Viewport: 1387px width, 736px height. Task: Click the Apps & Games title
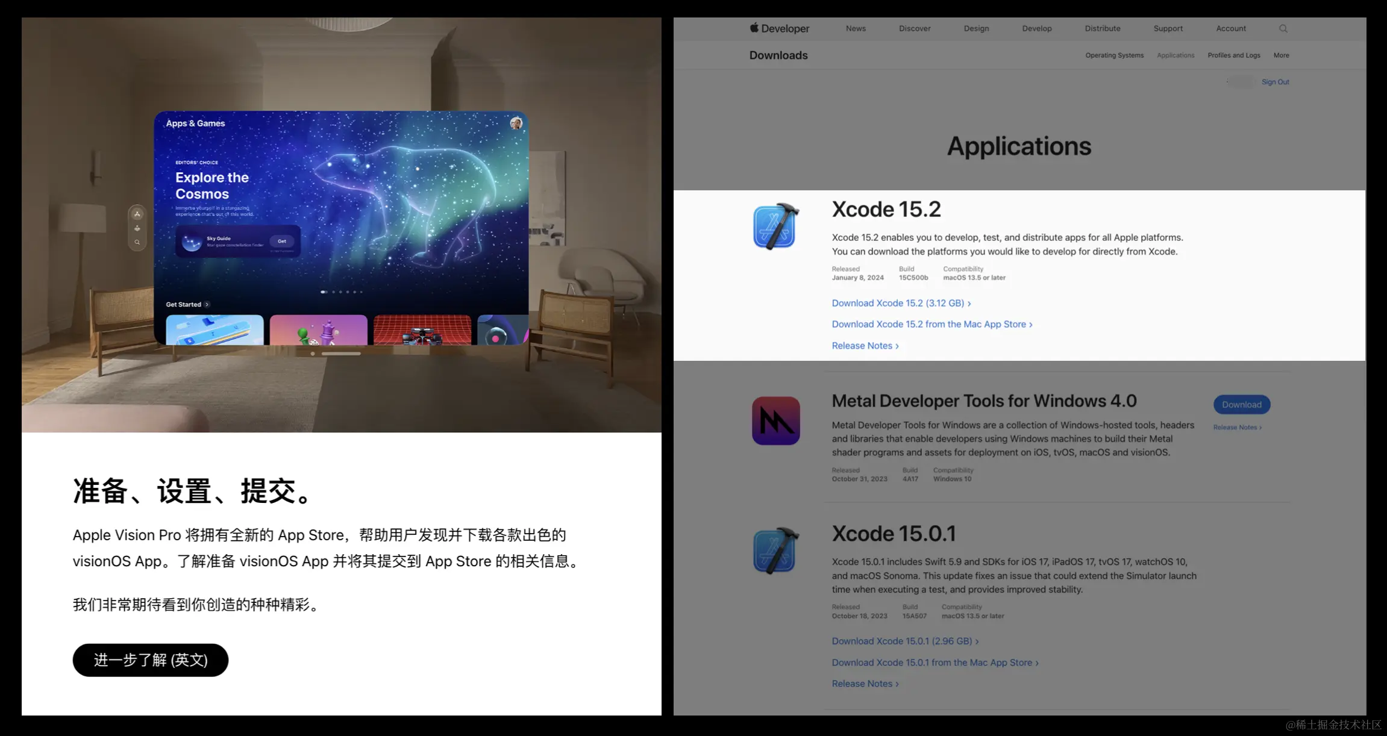pos(195,123)
